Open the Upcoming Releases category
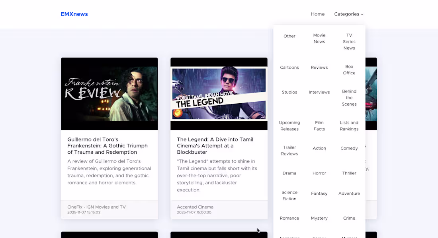 (289, 126)
